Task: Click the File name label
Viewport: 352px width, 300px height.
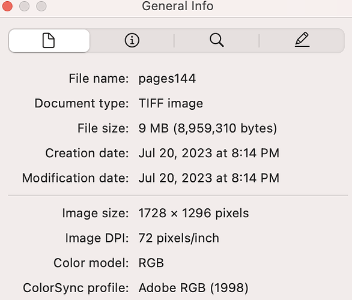Action: (x=99, y=79)
